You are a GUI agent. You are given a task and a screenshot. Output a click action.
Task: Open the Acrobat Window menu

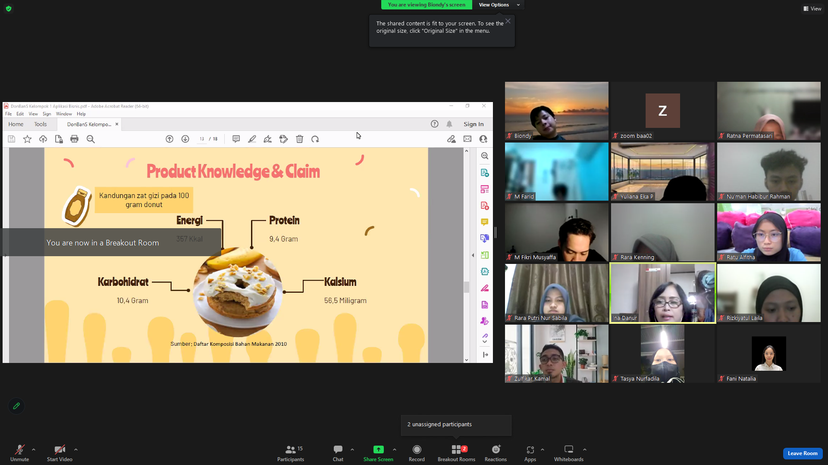click(64, 114)
